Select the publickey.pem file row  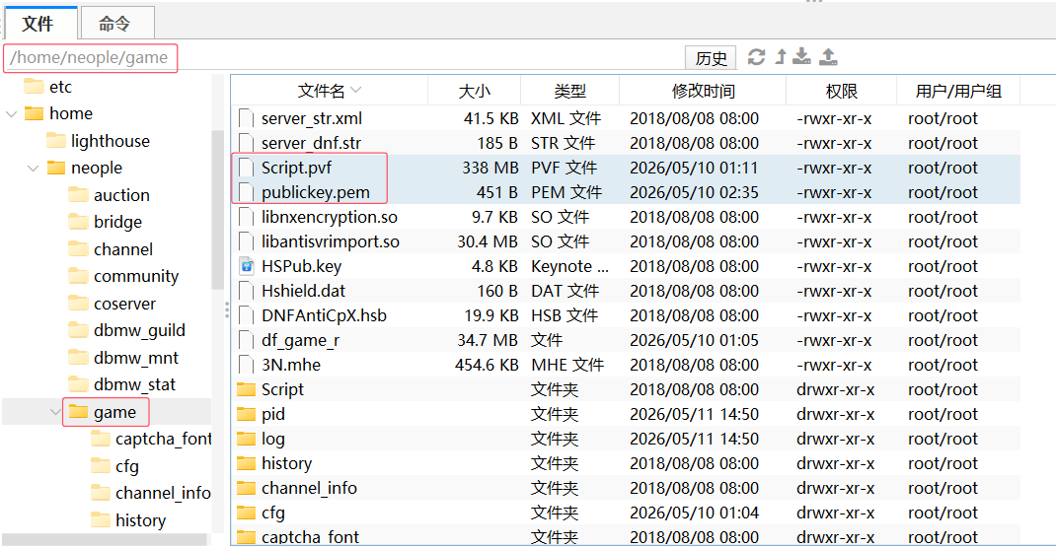click(x=627, y=192)
